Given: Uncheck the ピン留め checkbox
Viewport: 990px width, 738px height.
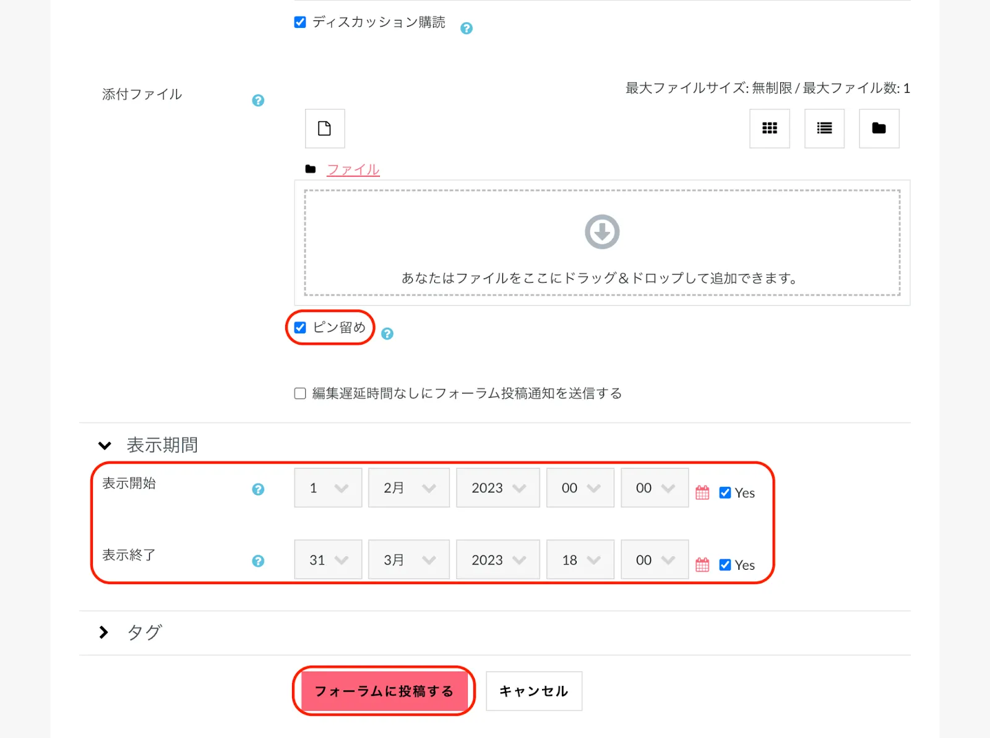Looking at the screenshot, I should click(300, 328).
